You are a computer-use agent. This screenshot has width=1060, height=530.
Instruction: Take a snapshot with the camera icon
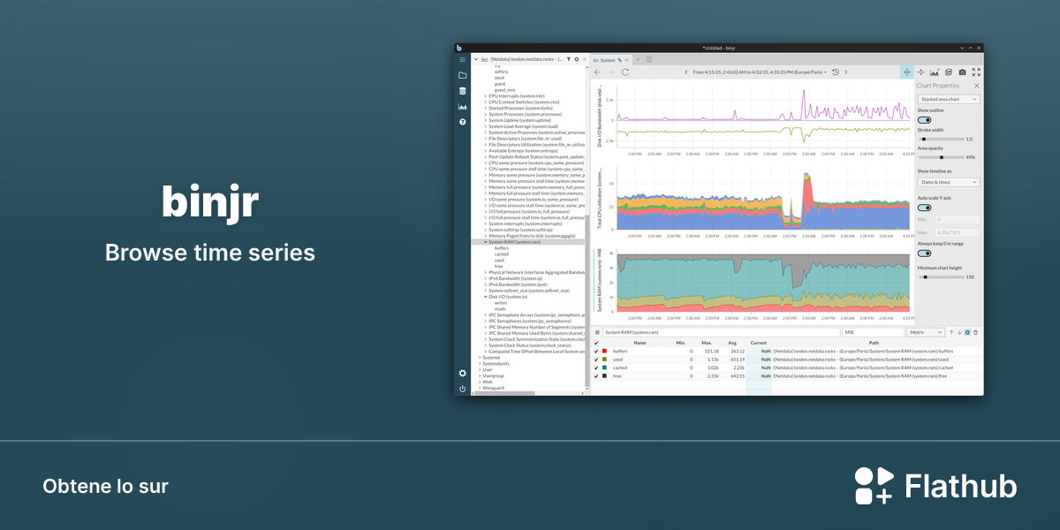tap(962, 72)
